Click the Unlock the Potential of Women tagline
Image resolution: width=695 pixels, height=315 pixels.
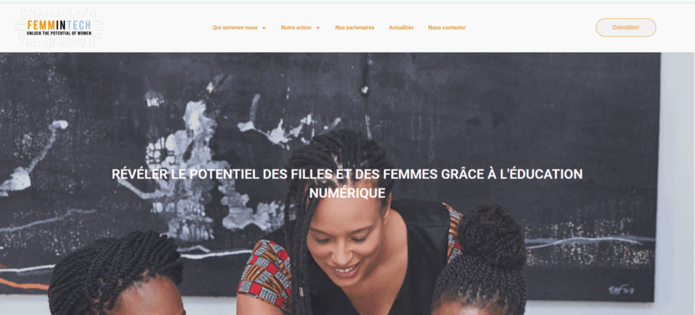(x=59, y=33)
